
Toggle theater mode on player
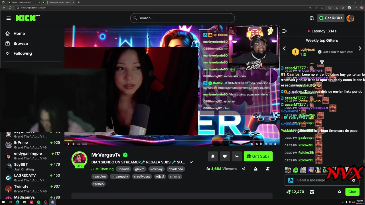tap(261, 144)
